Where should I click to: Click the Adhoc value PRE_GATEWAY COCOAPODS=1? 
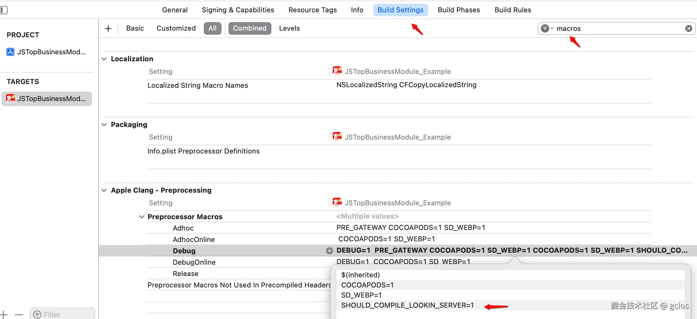(x=411, y=228)
